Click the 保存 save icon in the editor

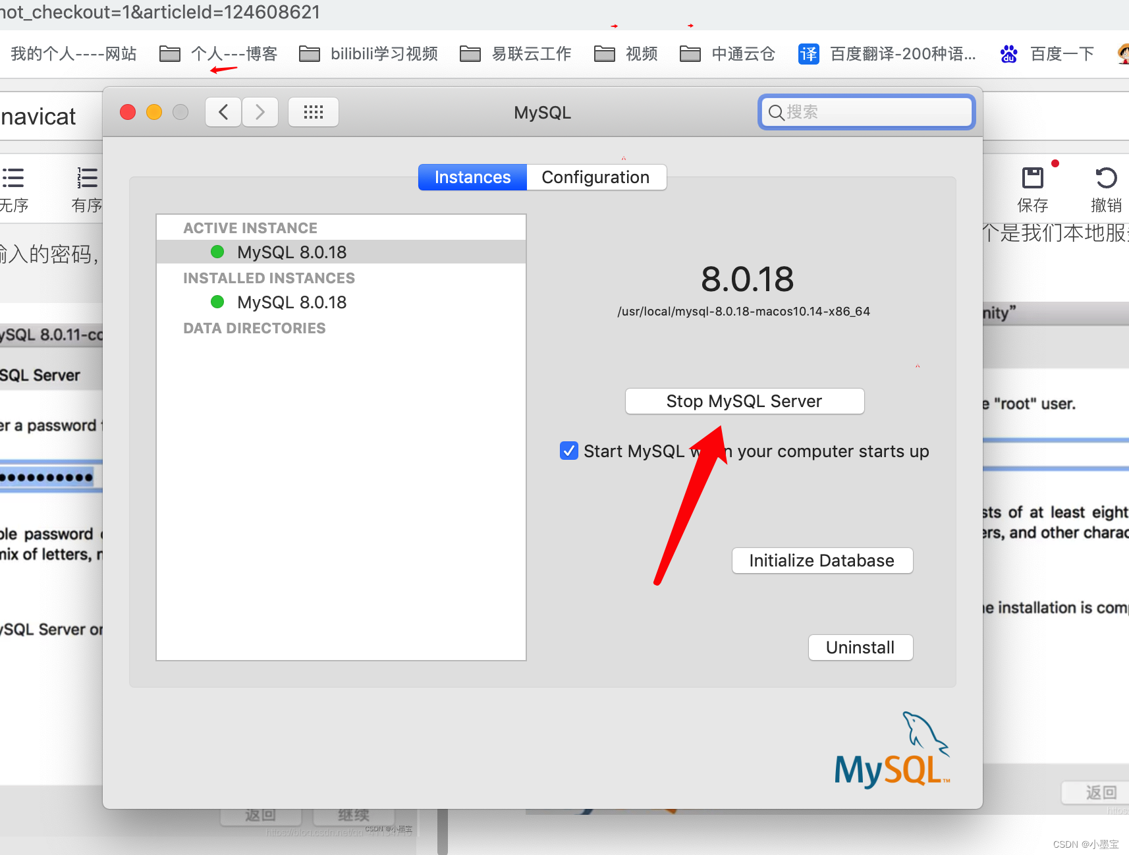point(1033,178)
